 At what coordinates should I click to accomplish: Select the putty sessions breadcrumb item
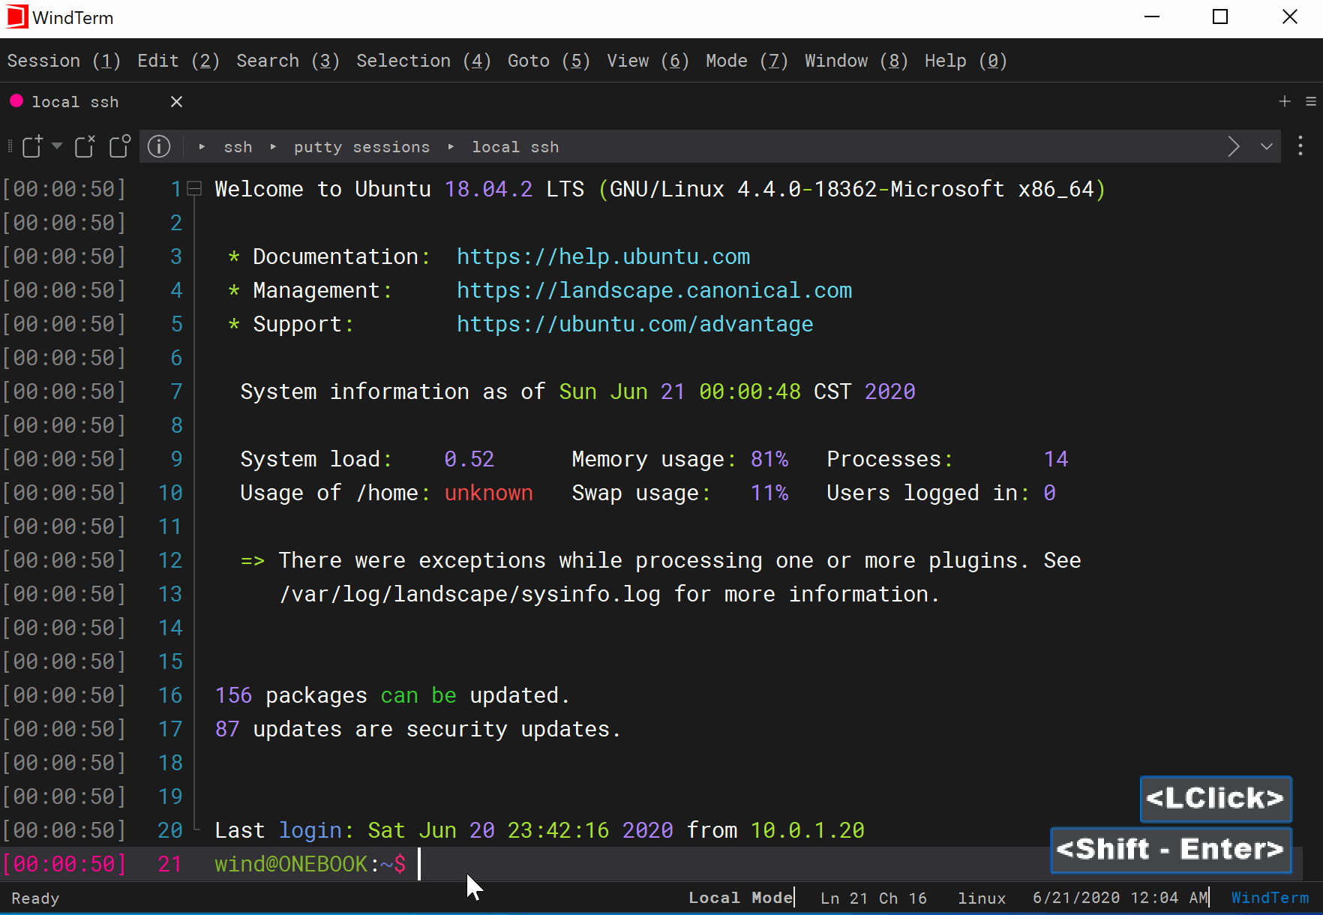click(x=361, y=147)
